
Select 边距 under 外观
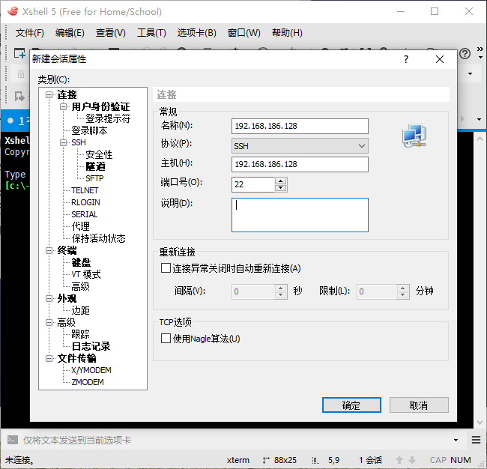80,311
